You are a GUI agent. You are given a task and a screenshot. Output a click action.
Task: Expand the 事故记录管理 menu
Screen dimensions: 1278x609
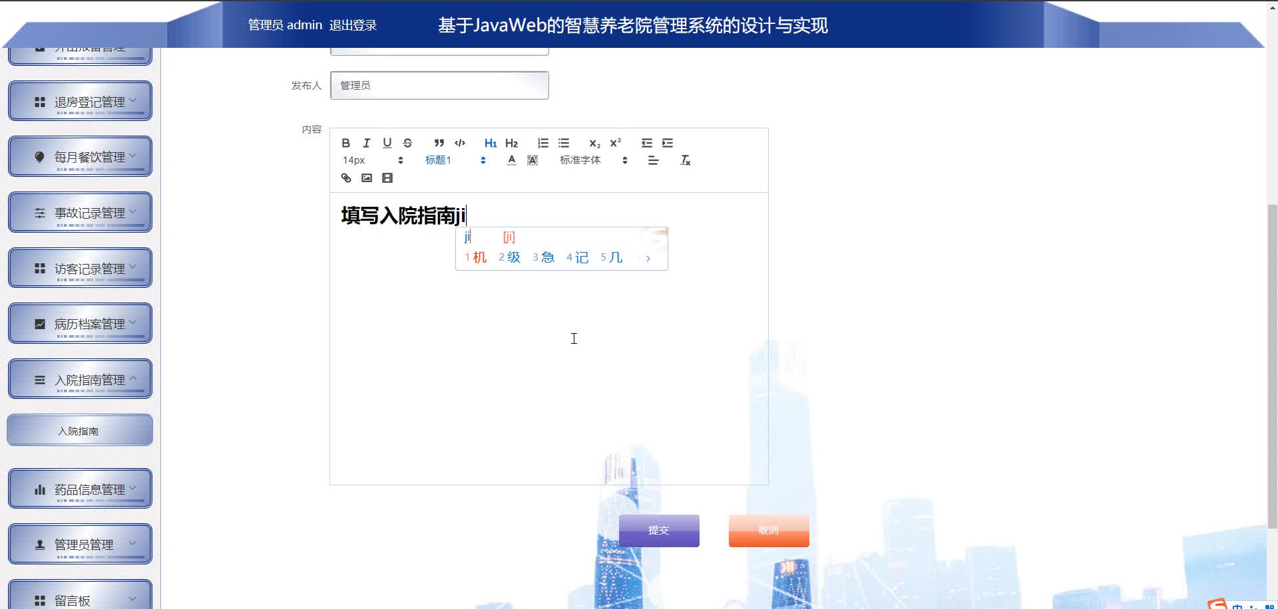(x=81, y=213)
